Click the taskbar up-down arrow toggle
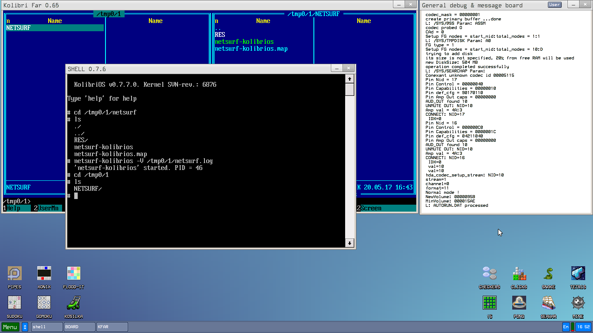Screen dimensions: 593x333 (25, 327)
